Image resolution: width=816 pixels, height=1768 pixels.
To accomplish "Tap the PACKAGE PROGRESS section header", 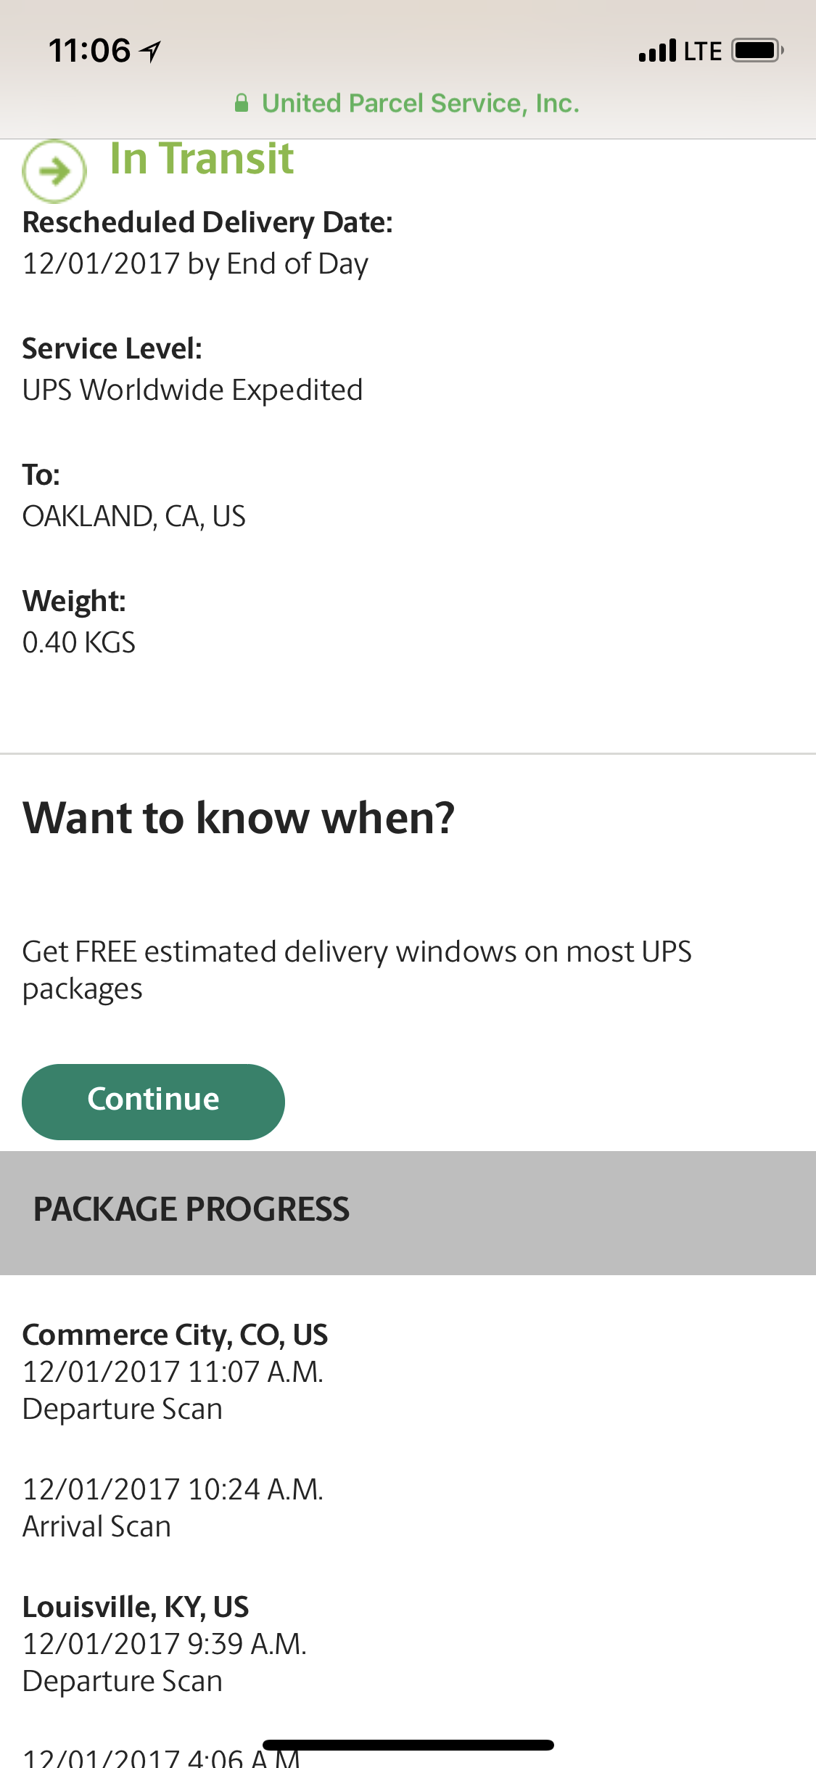I will (191, 1210).
